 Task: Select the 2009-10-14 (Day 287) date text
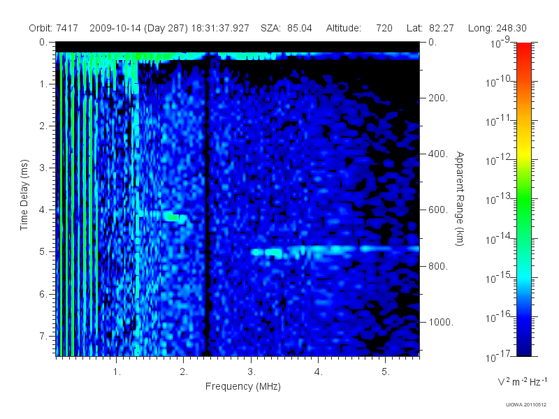[x=138, y=28]
